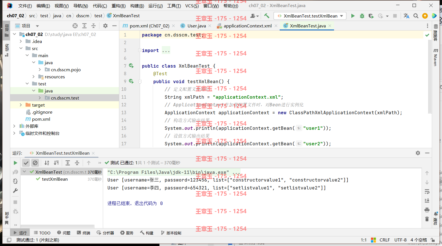Image resolution: width=442 pixels, height=246 pixels.
Task: Expand the resources folder
Action: (x=33, y=77)
